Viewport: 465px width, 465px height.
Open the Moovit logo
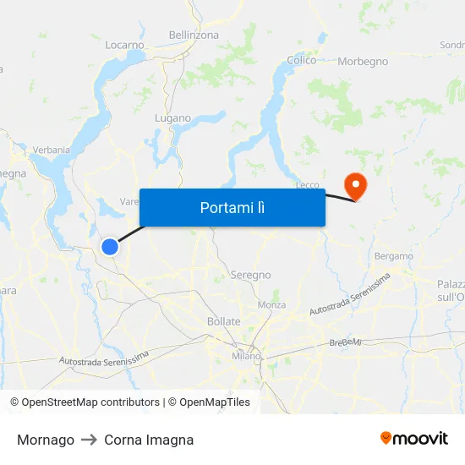pos(414,438)
